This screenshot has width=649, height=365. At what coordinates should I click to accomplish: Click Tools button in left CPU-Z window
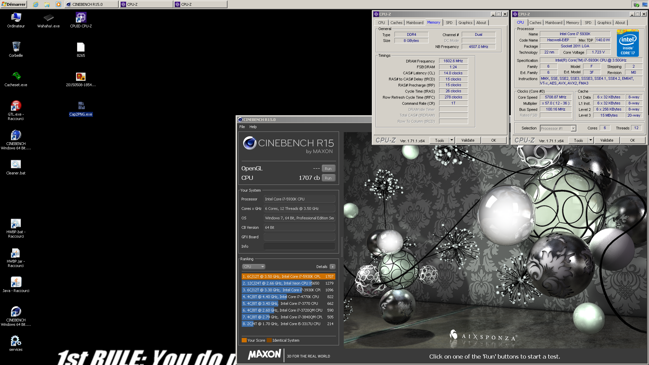(439, 140)
